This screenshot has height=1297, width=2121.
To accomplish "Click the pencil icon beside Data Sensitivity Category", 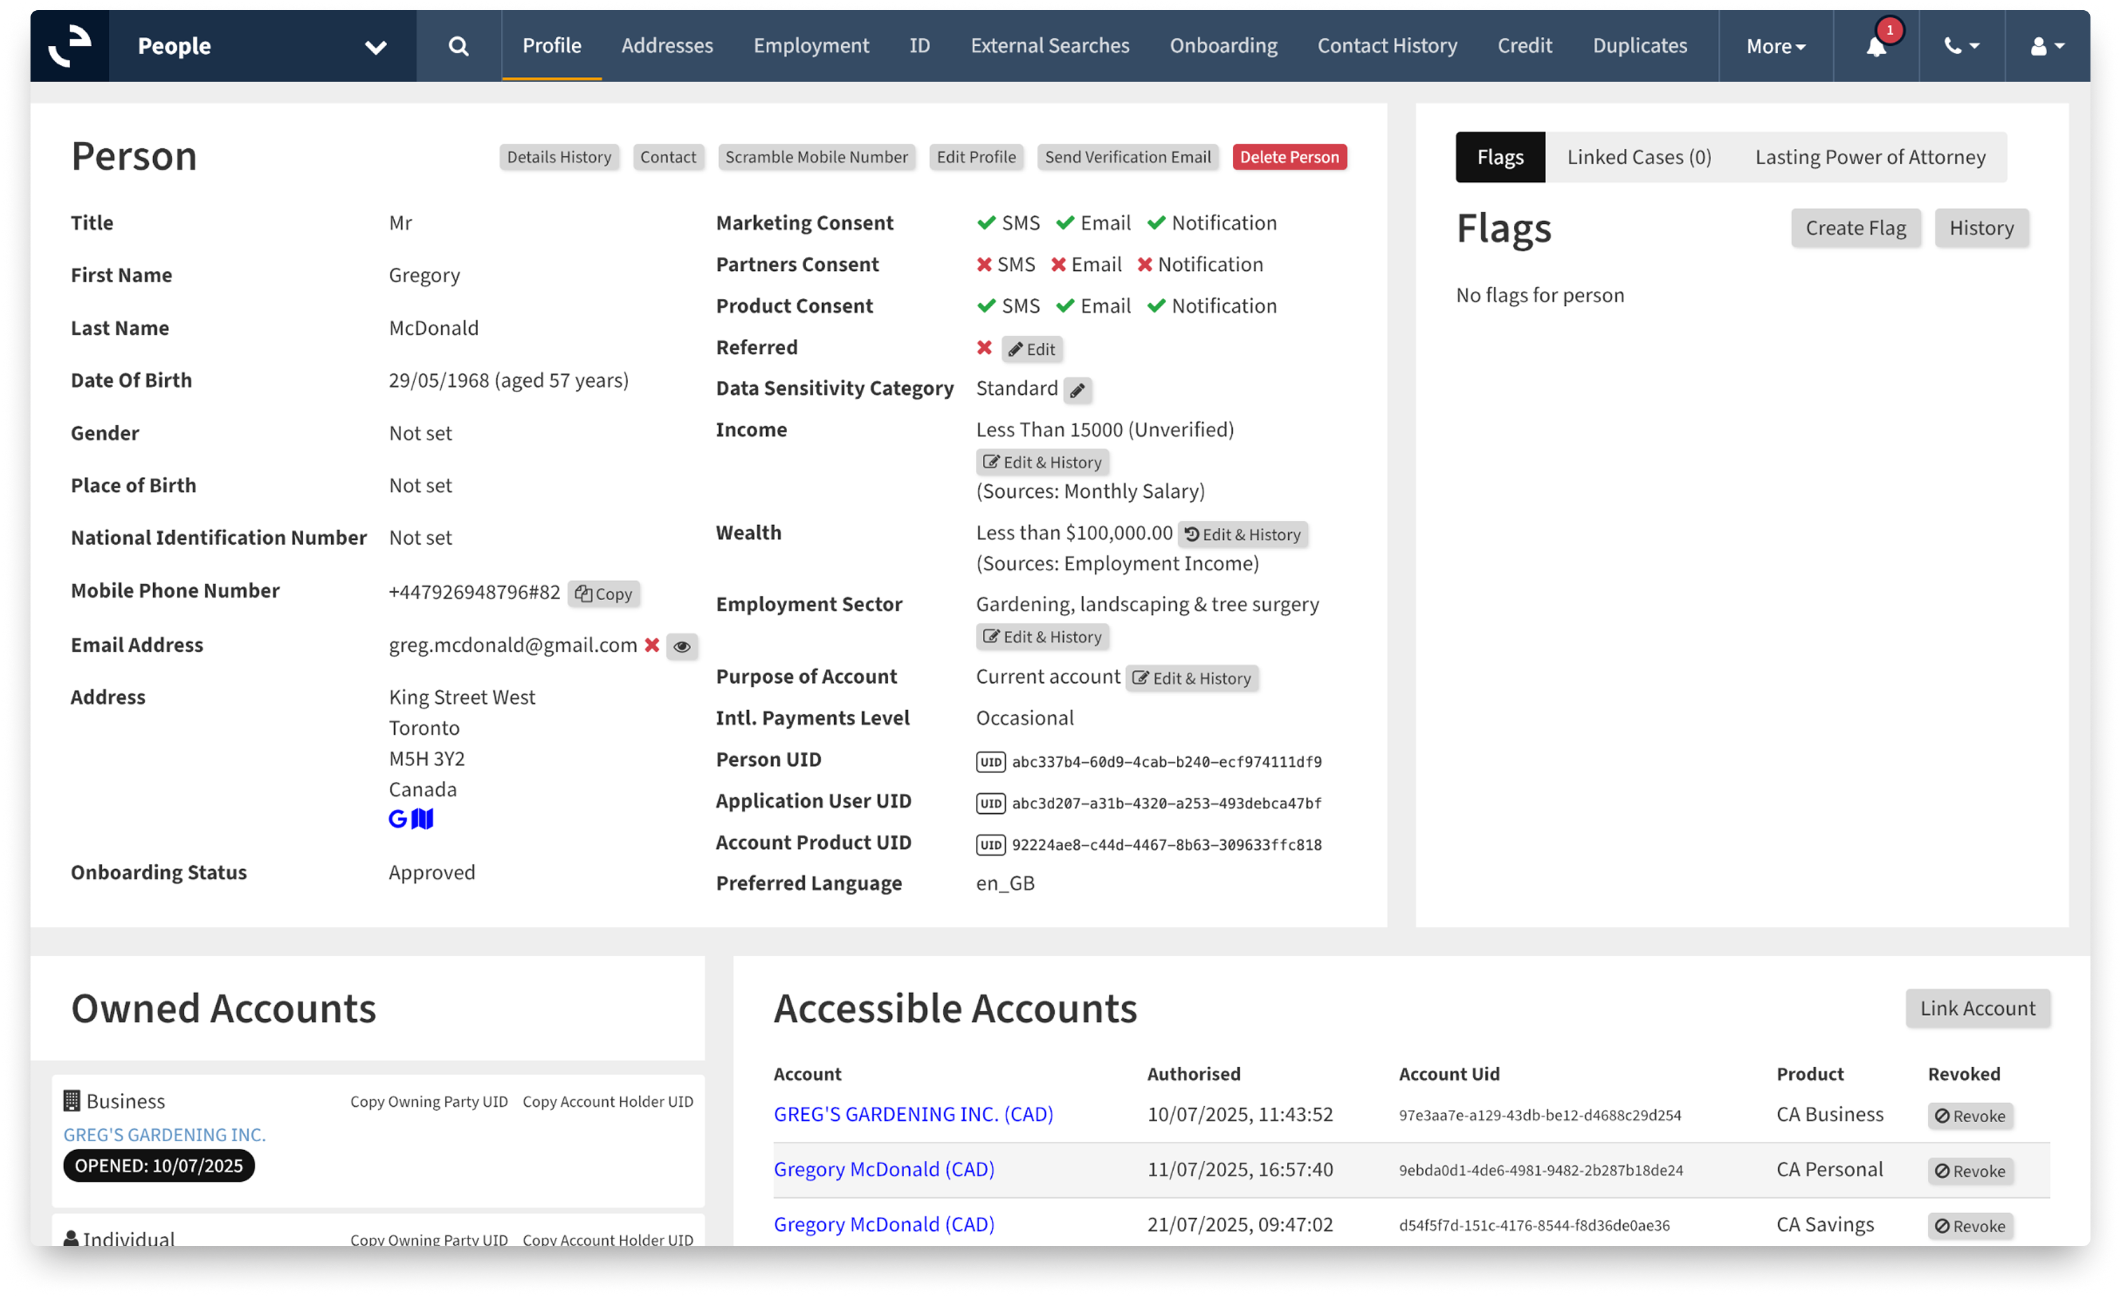I will [1077, 390].
